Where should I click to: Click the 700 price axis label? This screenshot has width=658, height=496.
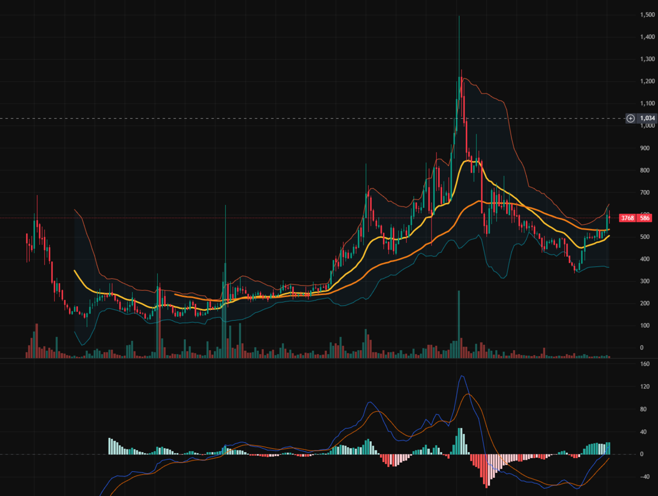[x=645, y=192]
